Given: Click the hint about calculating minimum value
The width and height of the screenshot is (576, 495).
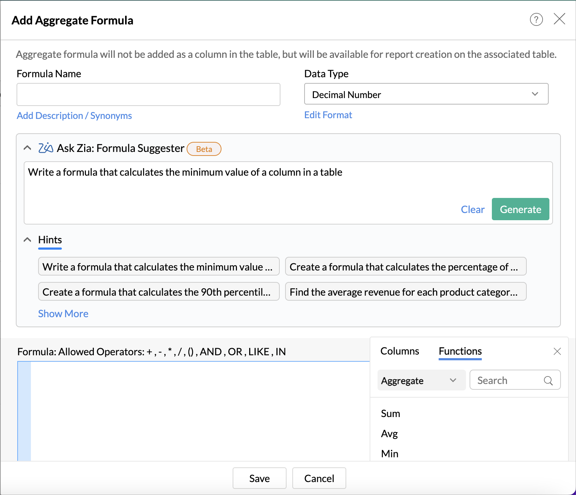Looking at the screenshot, I should (159, 266).
